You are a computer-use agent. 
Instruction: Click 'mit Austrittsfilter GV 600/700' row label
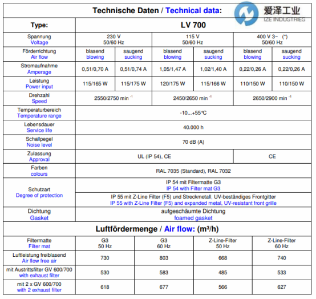click(x=39, y=273)
